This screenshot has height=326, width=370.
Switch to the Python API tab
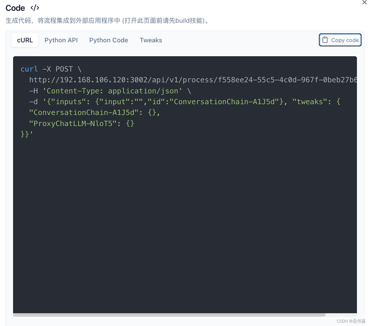click(61, 40)
